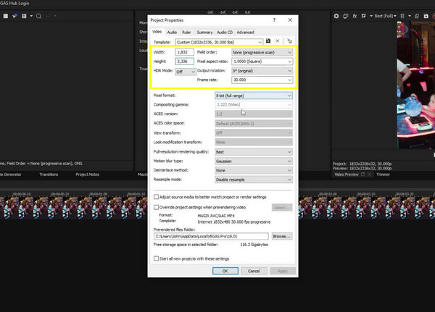Image resolution: width=435 pixels, height=312 pixels.
Task: Select the Video Preview tab
Action: click(347, 174)
